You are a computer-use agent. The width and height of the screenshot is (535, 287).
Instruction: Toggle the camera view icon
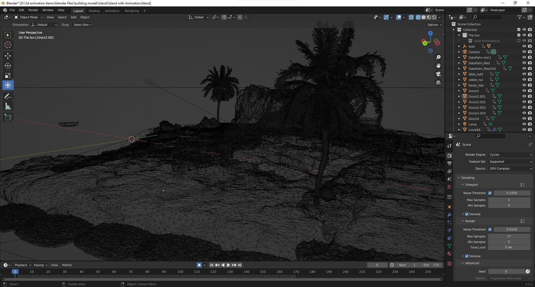[438, 74]
